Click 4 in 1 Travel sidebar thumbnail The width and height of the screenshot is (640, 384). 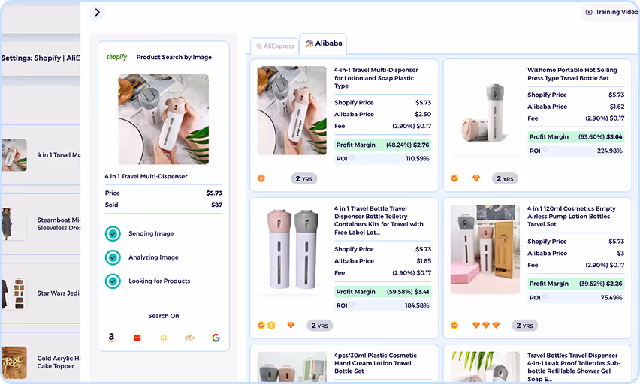tap(14, 155)
